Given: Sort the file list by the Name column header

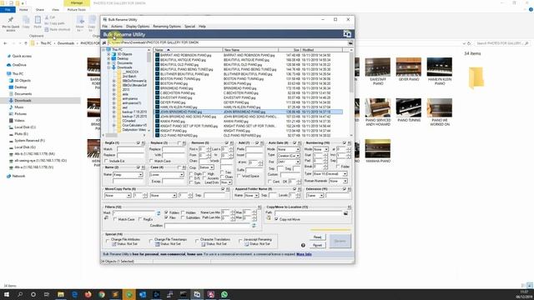Looking at the screenshot, I should 188,50.
